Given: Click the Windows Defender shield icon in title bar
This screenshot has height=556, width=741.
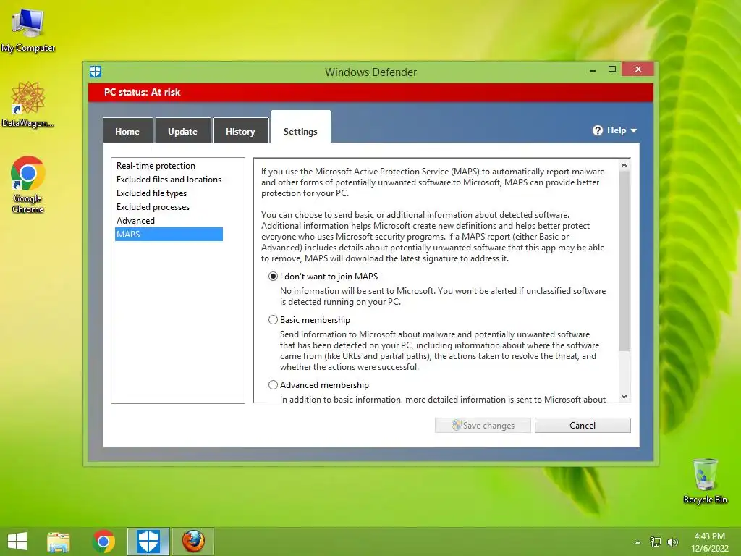Looking at the screenshot, I should click(x=96, y=72).
